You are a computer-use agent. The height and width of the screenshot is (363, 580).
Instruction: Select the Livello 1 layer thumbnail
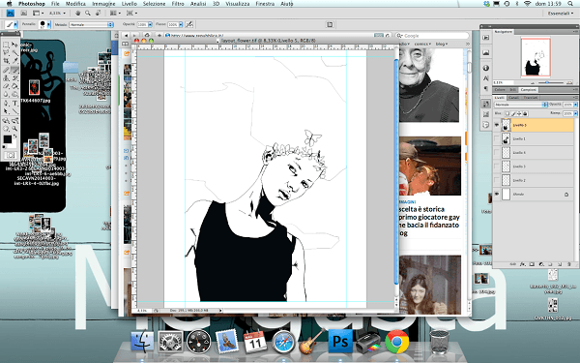point(506,138)
